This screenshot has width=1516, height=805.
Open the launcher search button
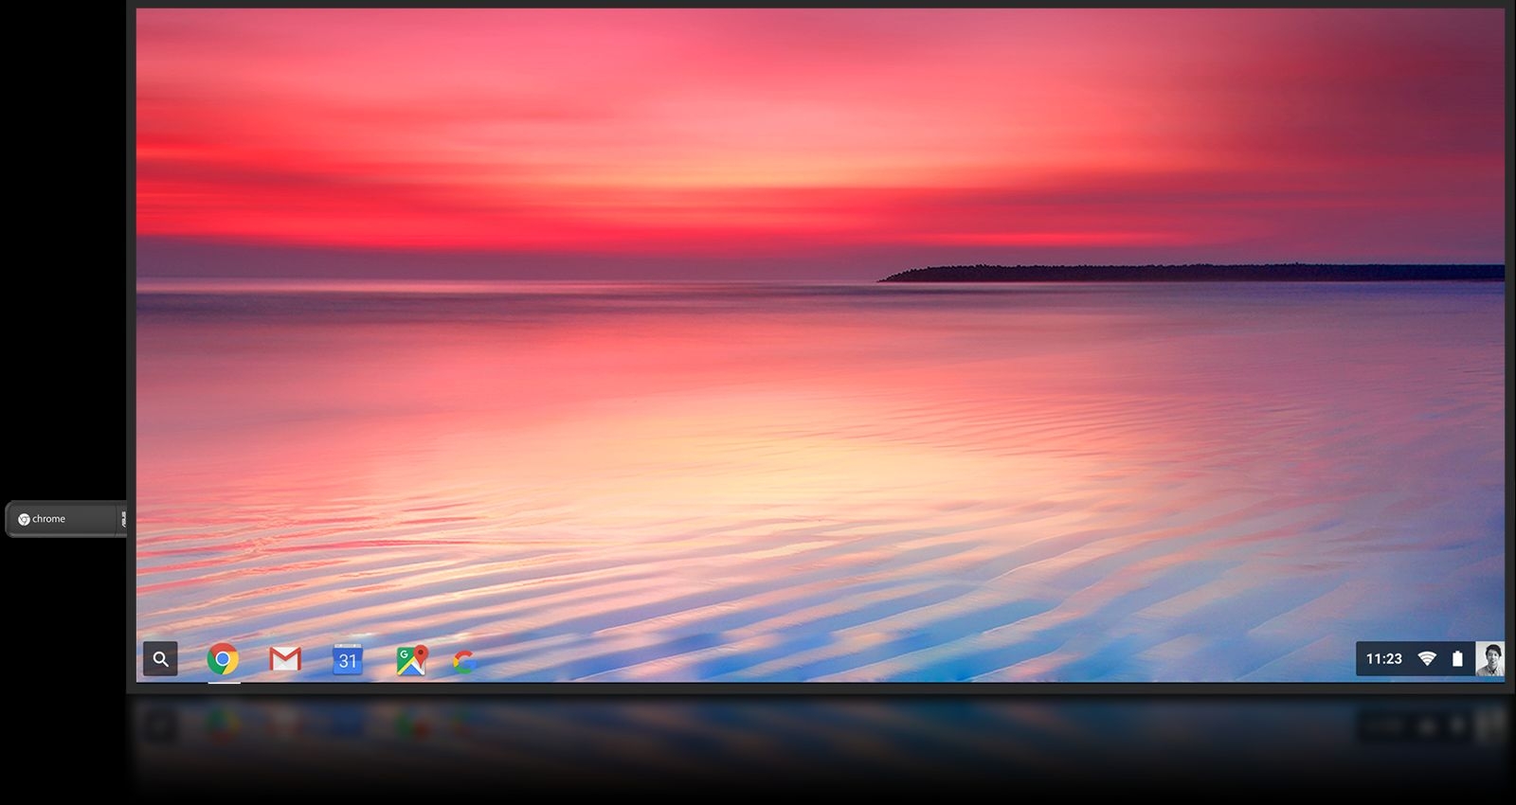tap(160, 659)
